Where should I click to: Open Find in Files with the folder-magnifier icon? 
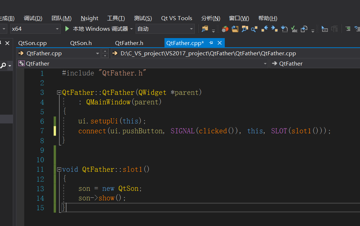(205, 29)
